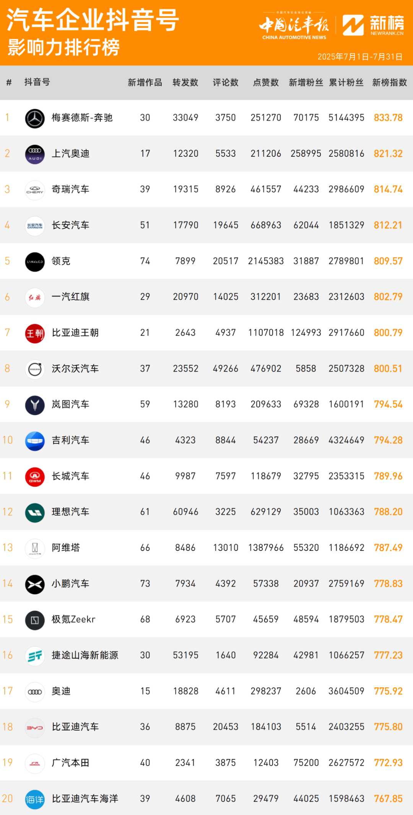The image size is (413, 815).
Task: Click the new followers value 75200
Action: coord(306,763)
